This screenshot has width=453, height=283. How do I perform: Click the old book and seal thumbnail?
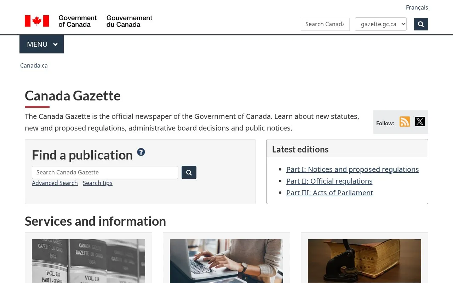click(x=365, y=261)
